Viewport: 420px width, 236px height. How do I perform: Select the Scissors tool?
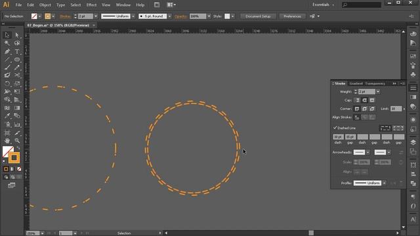click(17, 75)
